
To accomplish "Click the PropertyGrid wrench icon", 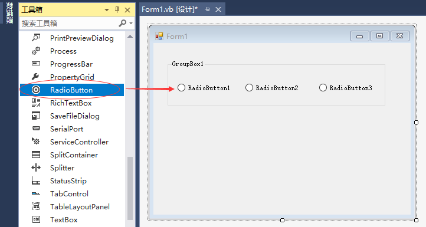I will tap(35, 77).
